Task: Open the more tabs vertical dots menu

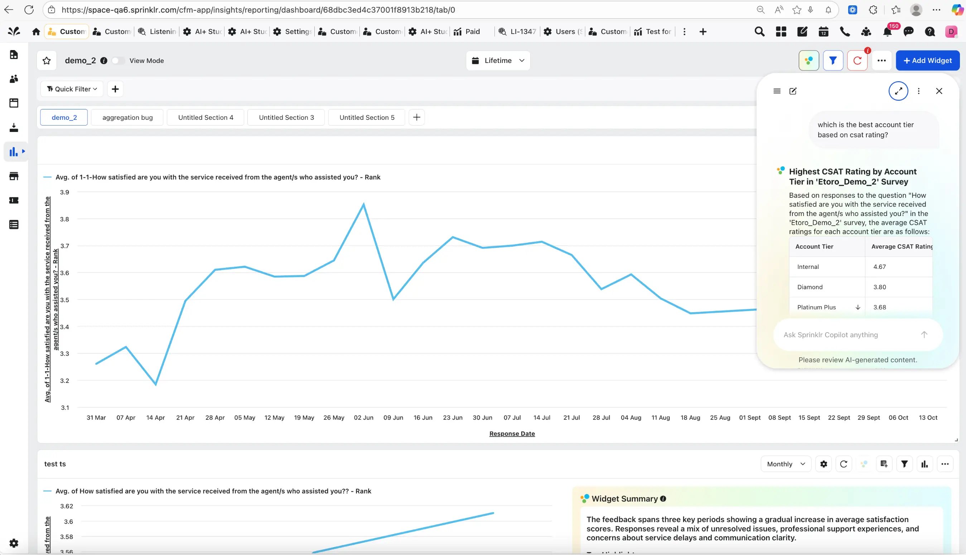Action: [684, 31]
